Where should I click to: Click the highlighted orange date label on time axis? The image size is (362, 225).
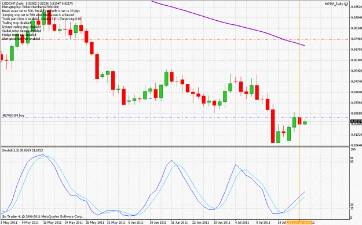point(299,223)
